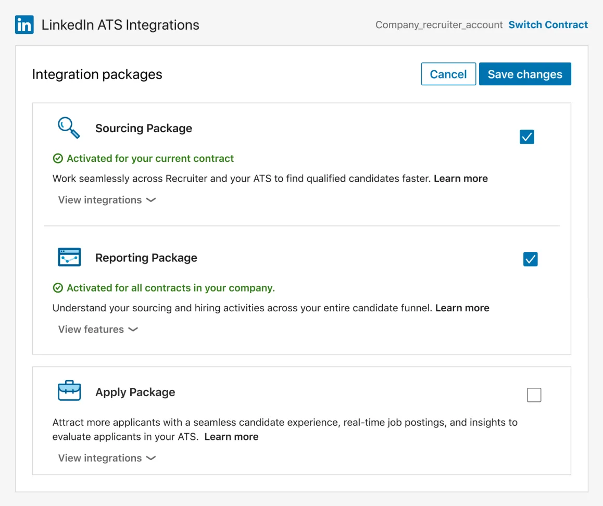This screenshot has height=506, width=603.
Task: Open Learn more for Reporting Package
Action: pyautogui.click(x=462, y=308)
